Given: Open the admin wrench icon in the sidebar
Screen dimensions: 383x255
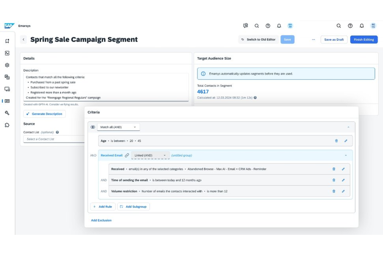Looking at the screenshot, I should tap(8, 113).
